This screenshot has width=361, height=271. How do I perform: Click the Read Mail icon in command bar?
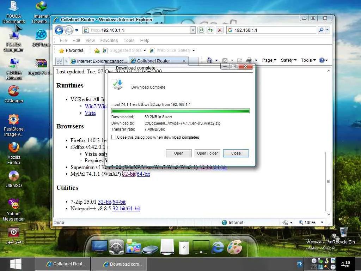click(x=240, y=60)
